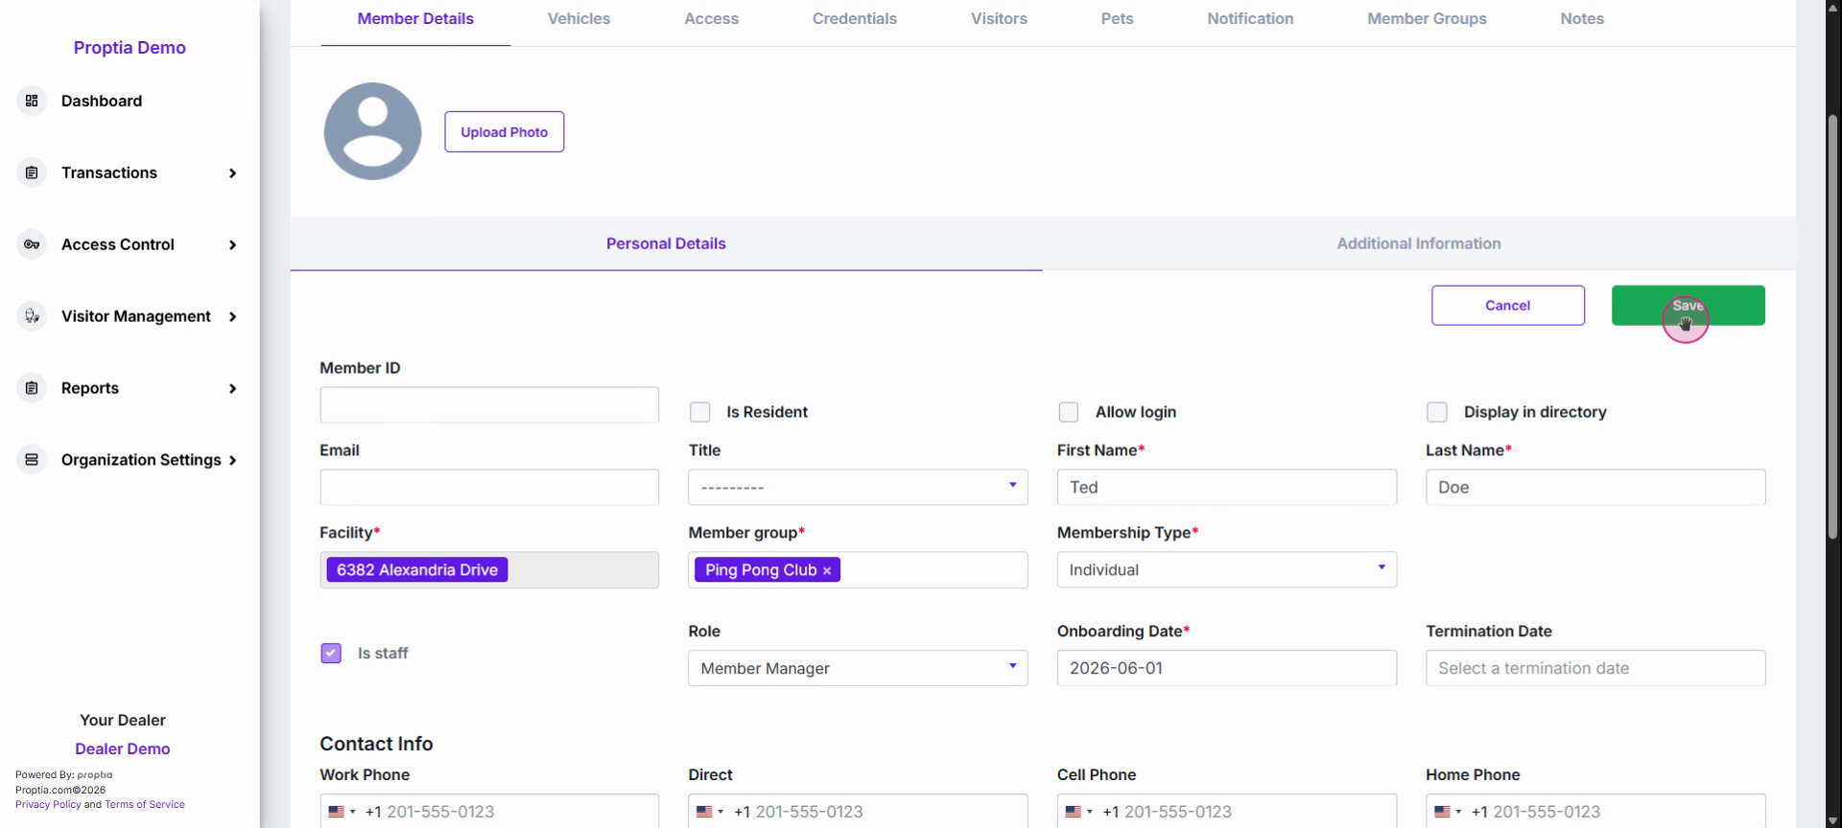The image size is (1842, 828).
Task: Click the green Save button
Action: click(x=1688, y=305)
